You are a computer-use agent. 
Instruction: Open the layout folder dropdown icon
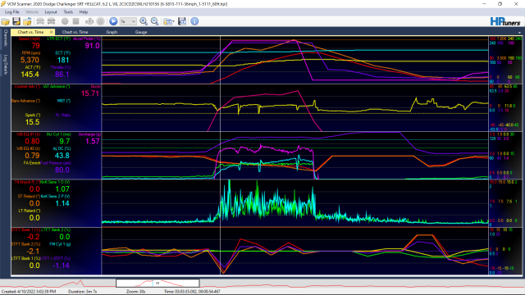[169, 21]
